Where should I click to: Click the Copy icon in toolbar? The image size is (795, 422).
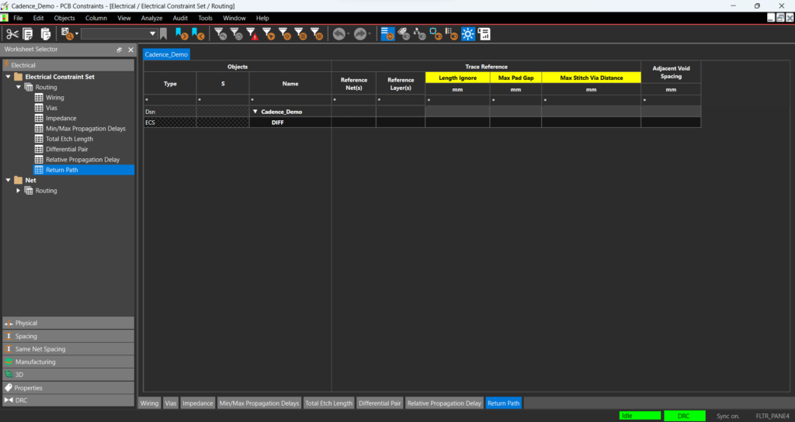pyautogui.click(x=29, y=34)
